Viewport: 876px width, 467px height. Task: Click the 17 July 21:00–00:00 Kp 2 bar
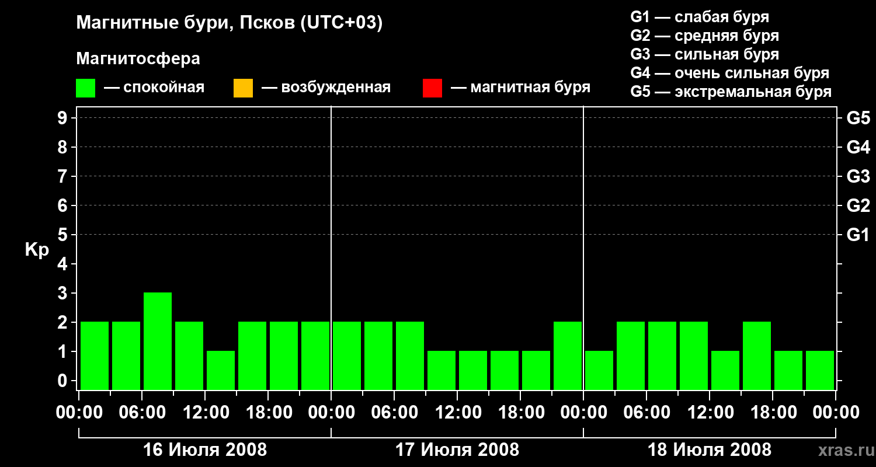coord(568,356)
